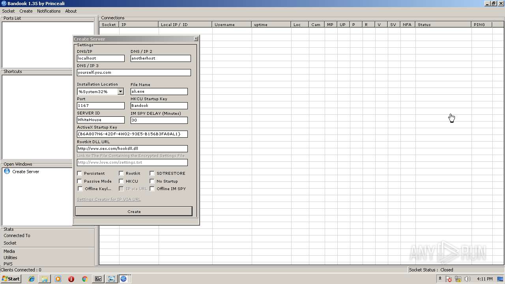Launch Opera from the taskbar
The height and width of the screenshot is (284, 505).
(x=71, y=279)
